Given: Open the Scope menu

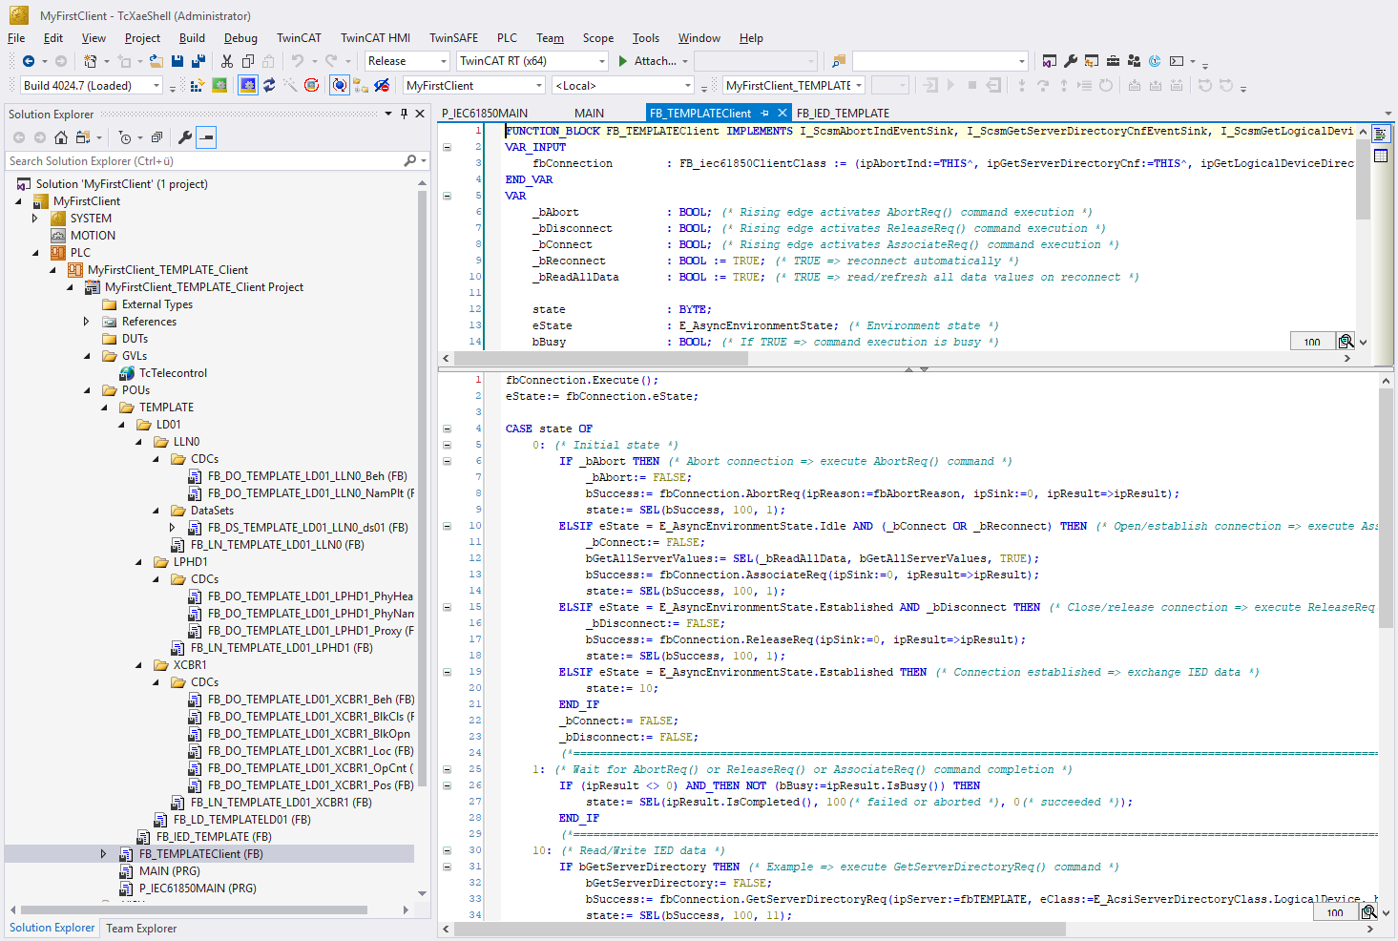Looking at the screenshot, I should point(598,38).
